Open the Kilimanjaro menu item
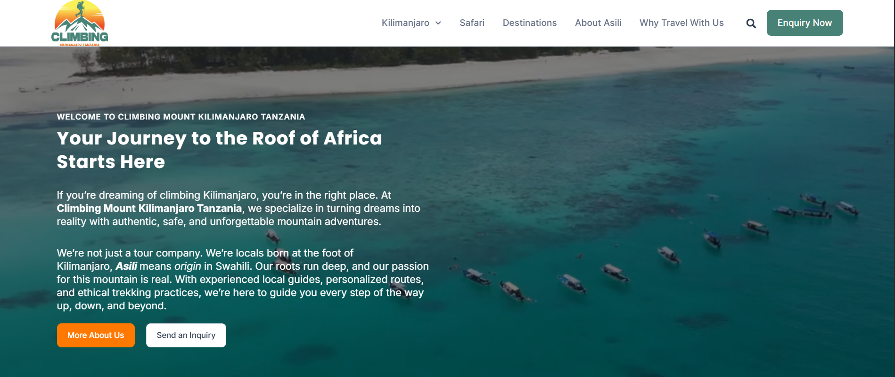Image resolution: width=895 pixels, height=377 pixels. 405,23
